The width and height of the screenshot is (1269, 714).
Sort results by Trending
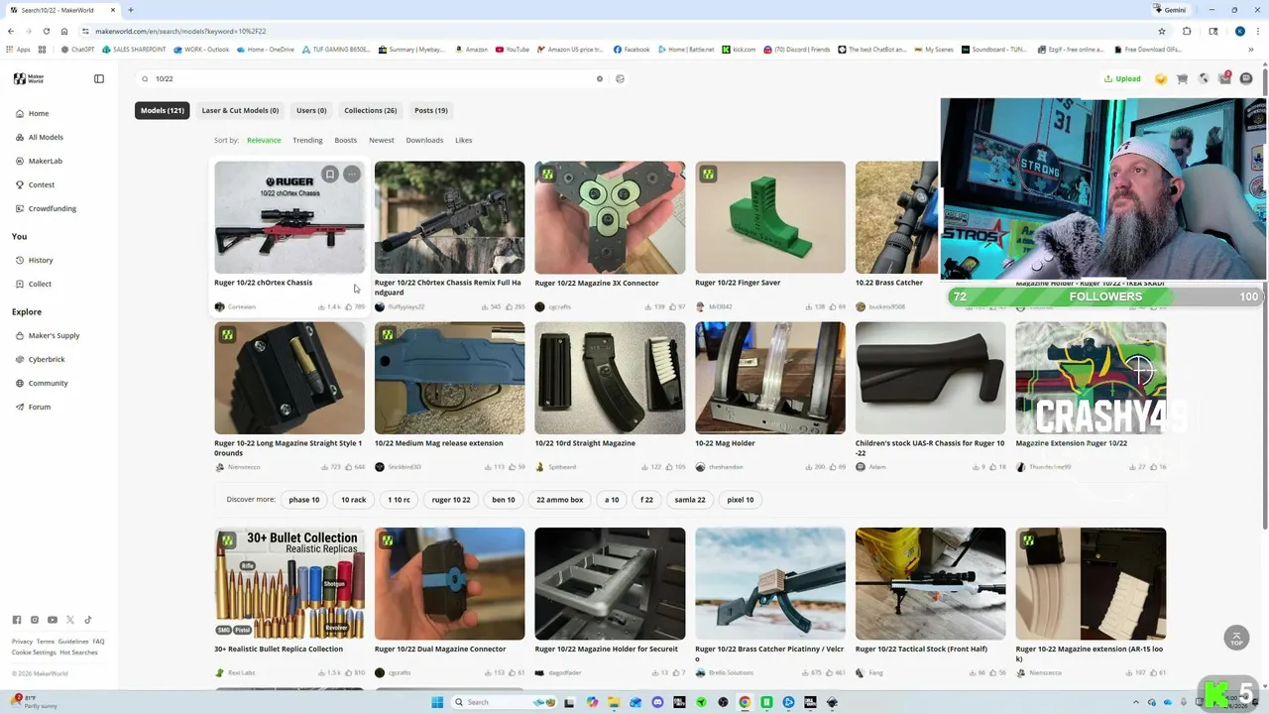click(307, 140)
